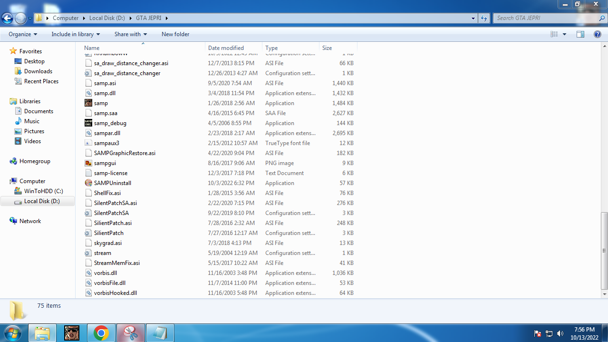Screen dimensions: 608x342
Task: Select the samp-license text document
Action: [111, 173]
